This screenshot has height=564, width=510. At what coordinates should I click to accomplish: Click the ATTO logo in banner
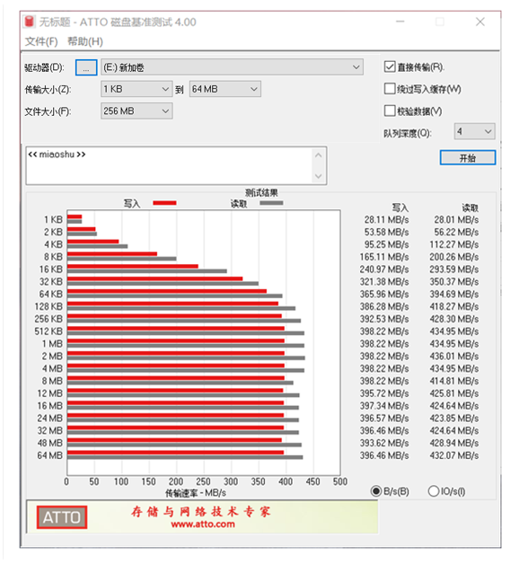(62, 517)
